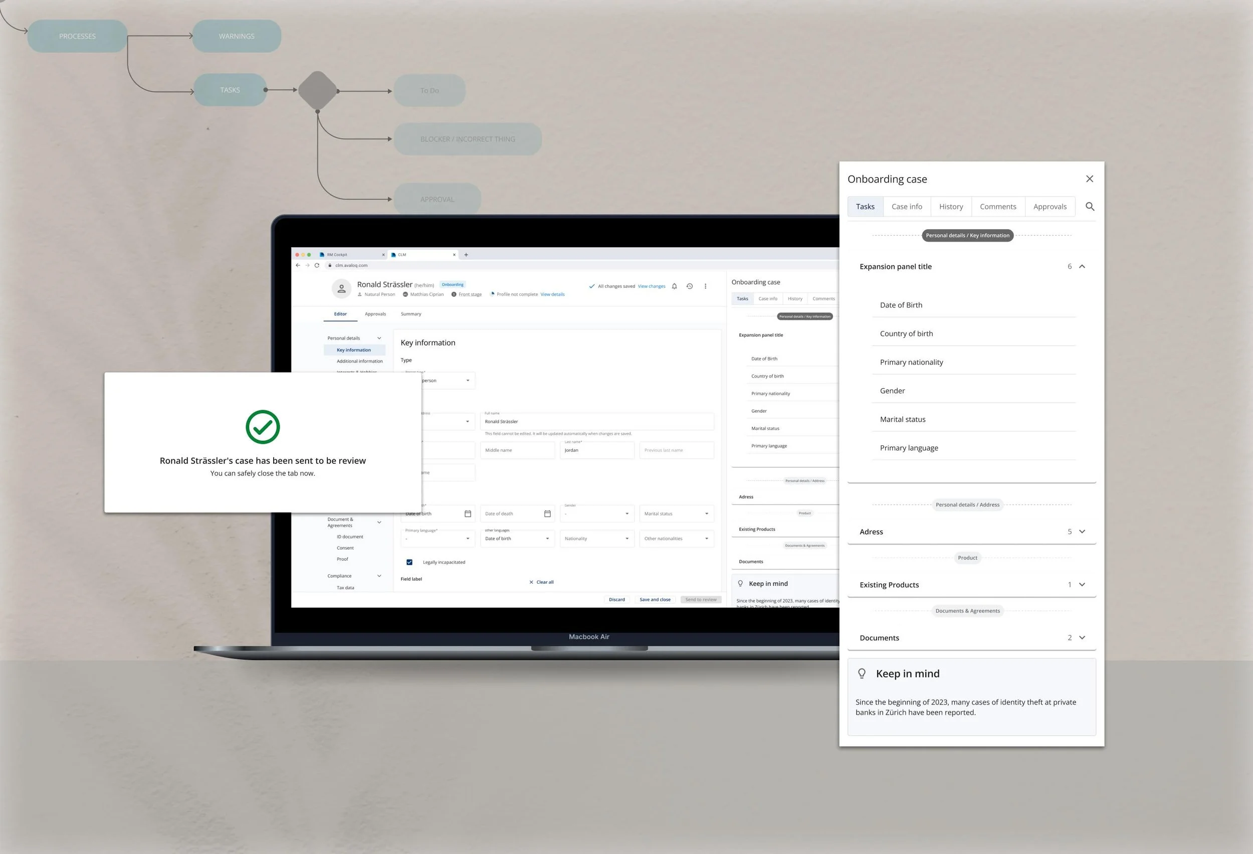
Task: Switch to the Approvals tab in large panel
Action: point(1049,207)
